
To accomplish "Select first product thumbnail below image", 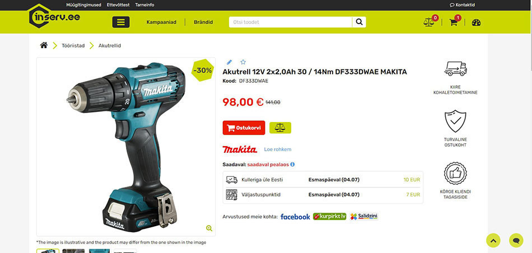I will click(48, 251).
